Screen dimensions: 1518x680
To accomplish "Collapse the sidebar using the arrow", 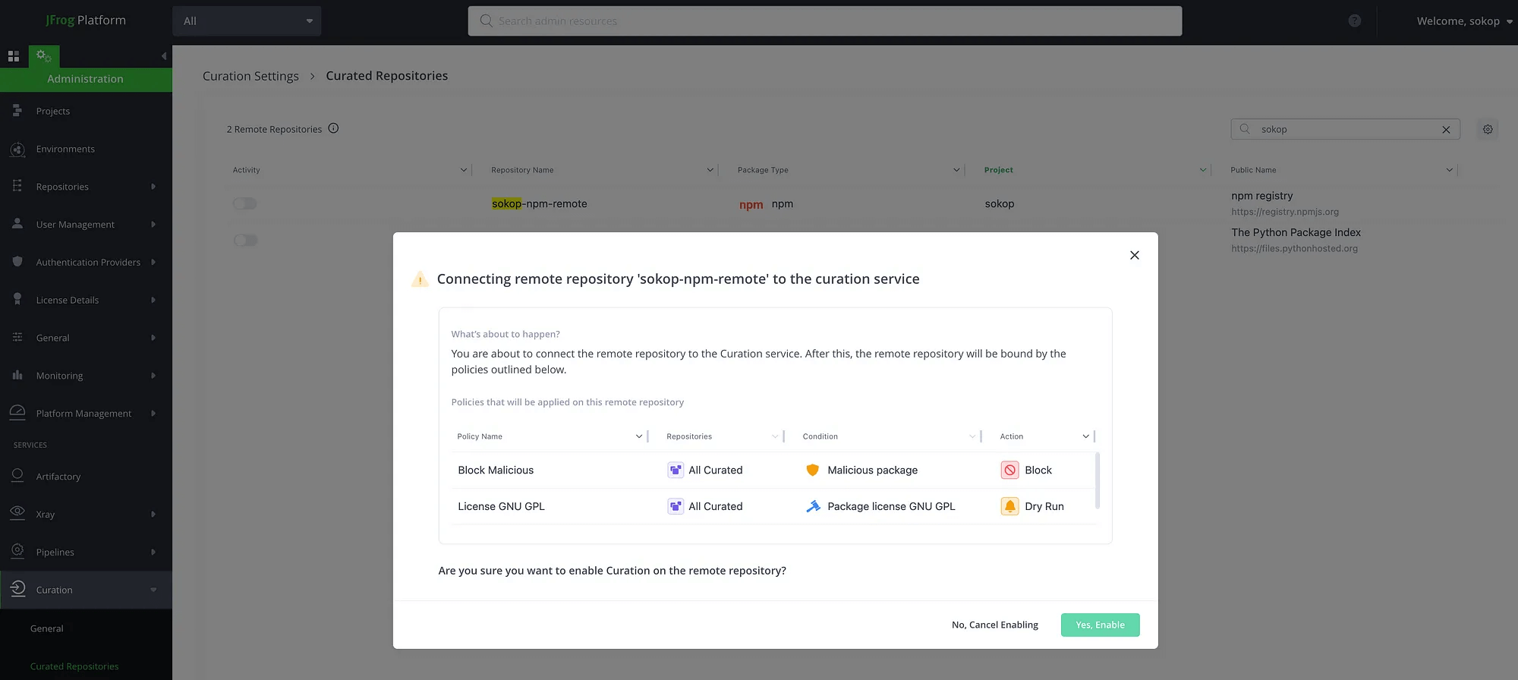I will [x=164, y=56].
